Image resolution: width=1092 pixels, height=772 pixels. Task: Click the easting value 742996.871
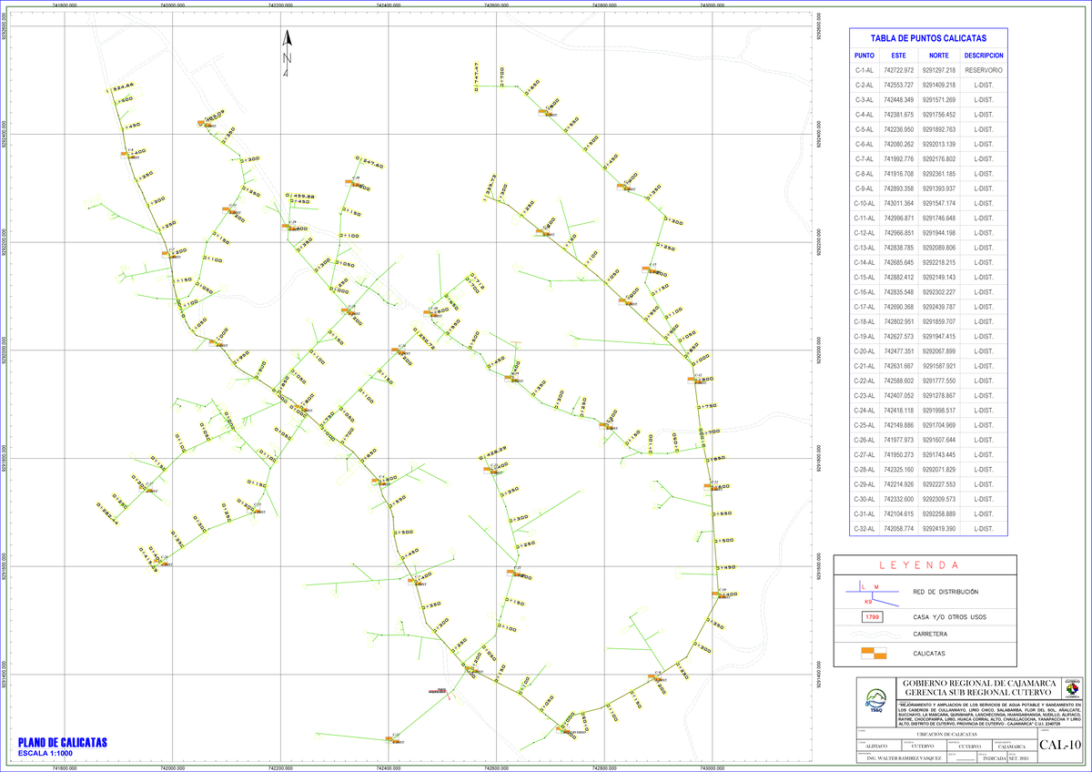point(899,218)
